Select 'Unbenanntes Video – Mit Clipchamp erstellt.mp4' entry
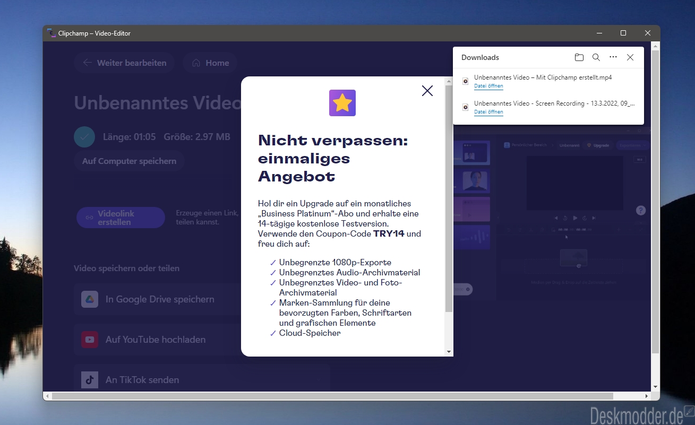695x425 pixels. click(x=548, y=81)
